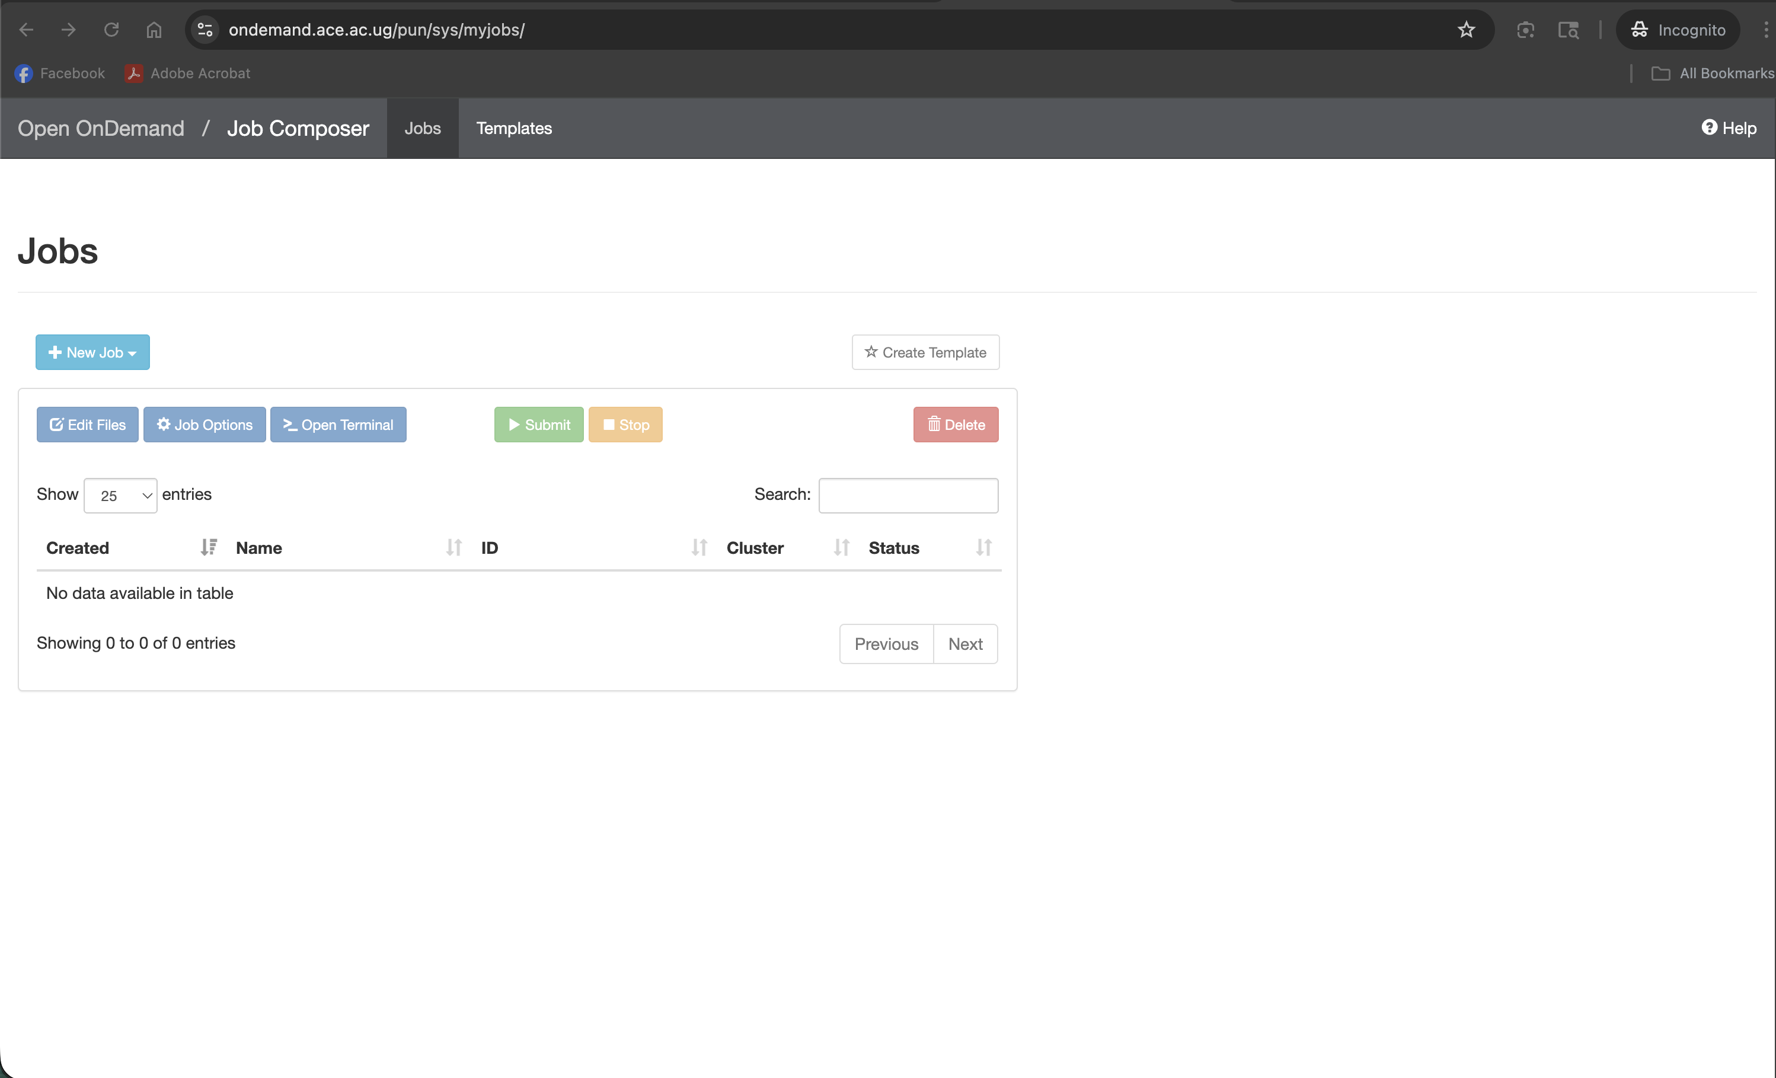Sort table by Cluster column
Viewport: 1776px width, 1078px height.
755,548
